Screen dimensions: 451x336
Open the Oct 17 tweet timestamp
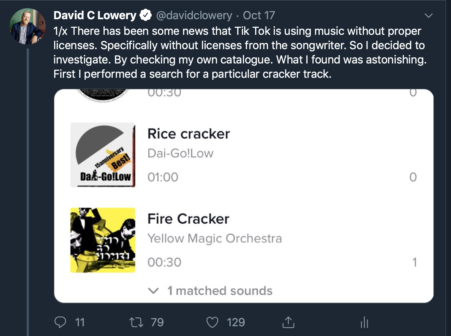(x=259, y=15)
